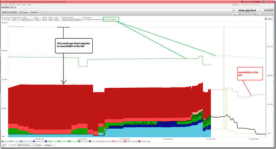Click the Duplicate button
The height and width of the screenshot is (149, 276).
[48, 145]
